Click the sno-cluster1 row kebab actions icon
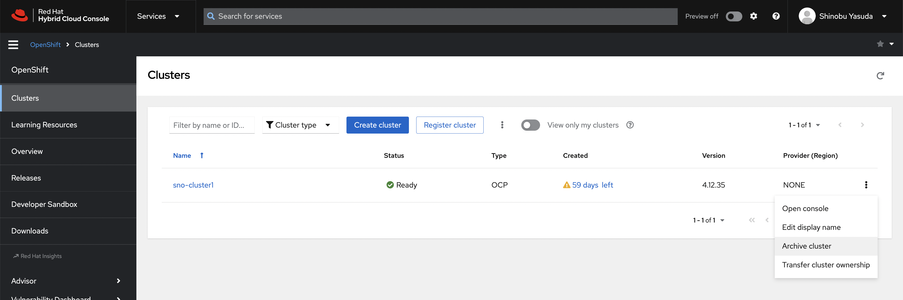The height and width of the screenshot is (300, 903). click(866, 185)
